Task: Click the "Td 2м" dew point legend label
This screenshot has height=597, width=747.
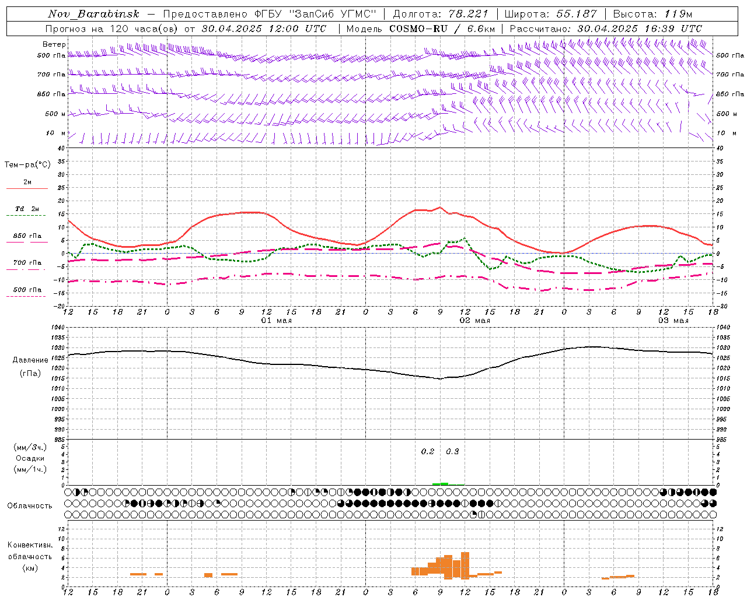Action: pyautogui.click(x=27, y=209)
